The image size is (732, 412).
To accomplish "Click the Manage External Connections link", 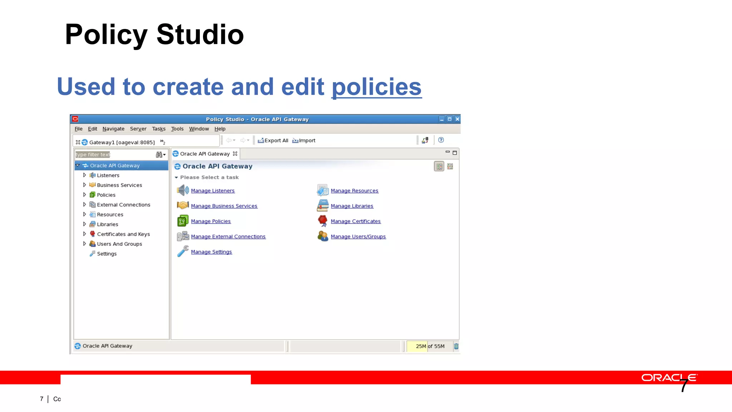I will (228, 237).
